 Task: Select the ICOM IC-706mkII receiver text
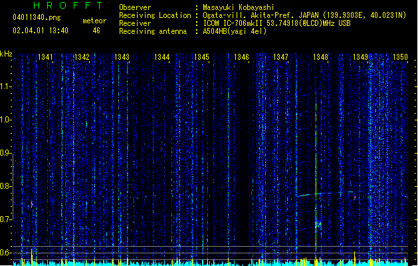pyautogui.click(x=276, y=23)
